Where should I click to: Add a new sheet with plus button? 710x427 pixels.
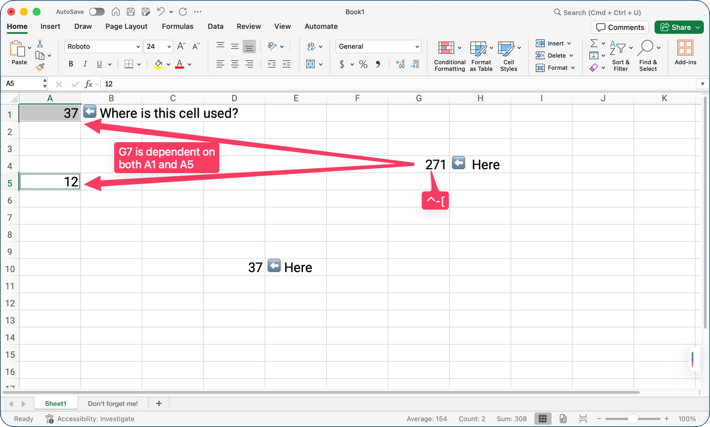[x=159, y=403]
